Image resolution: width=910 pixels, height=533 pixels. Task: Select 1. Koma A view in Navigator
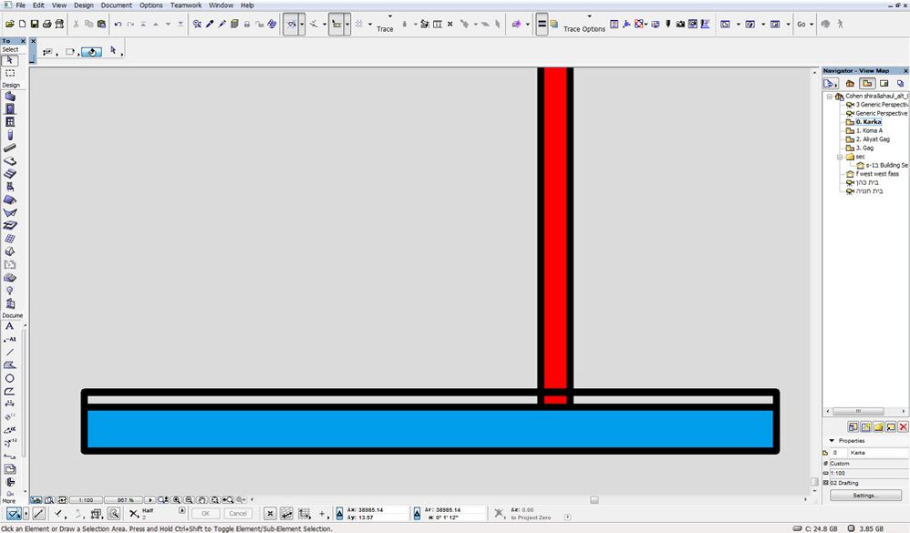[x=869, y=130]
